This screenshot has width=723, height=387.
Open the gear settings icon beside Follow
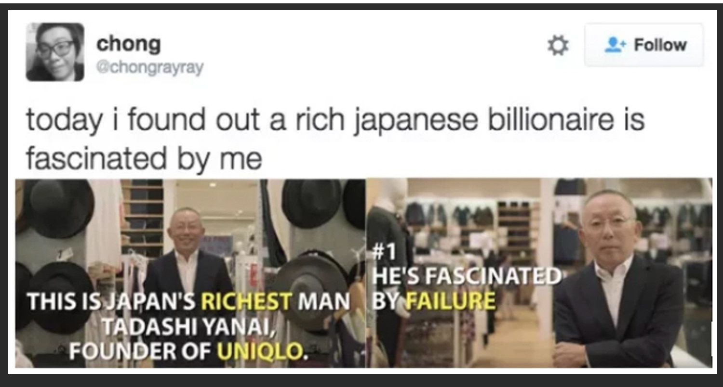tap(558, 46)
